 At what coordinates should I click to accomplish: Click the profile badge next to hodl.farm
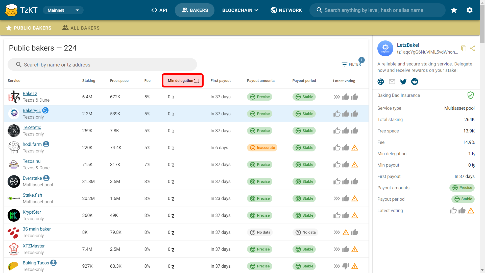46,144
